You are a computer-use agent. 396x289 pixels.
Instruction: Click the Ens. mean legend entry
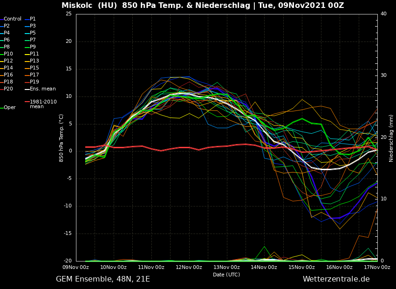point(42,89)
